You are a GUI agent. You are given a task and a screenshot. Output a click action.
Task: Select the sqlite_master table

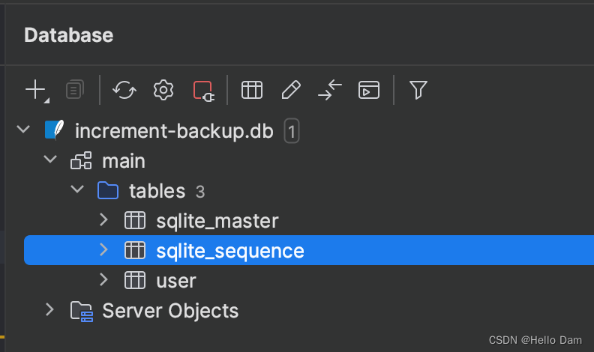click(x=217, y=221)
